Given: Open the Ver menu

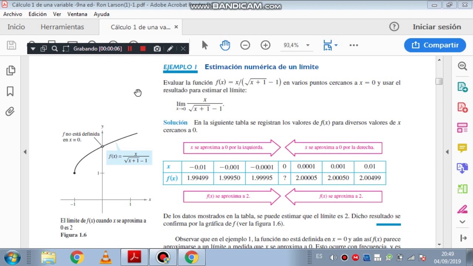Looking at the screenshot, I should pos(57,14).
